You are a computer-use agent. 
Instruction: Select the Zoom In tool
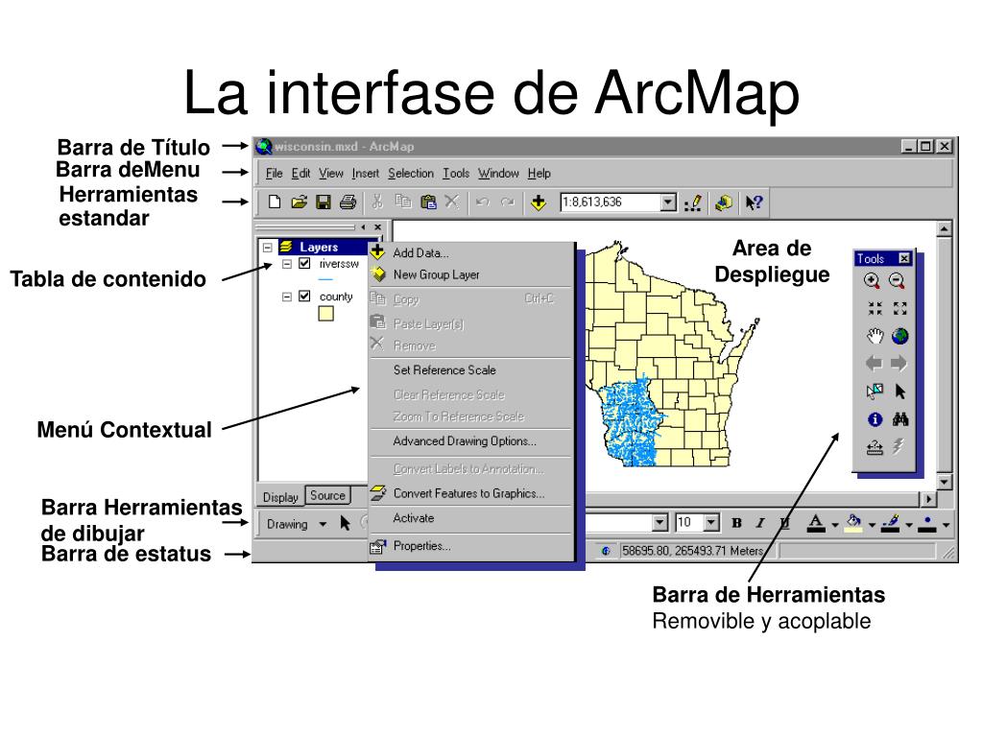pyautogui.click(x=872, y=281)
